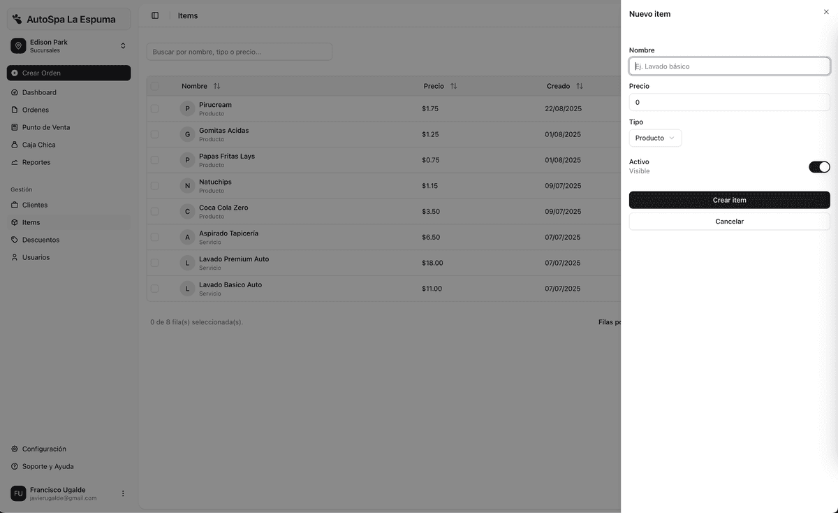Open user options three-dot menu
The width and height of the screenshot is (838, 513).
[x=123, y=493]
